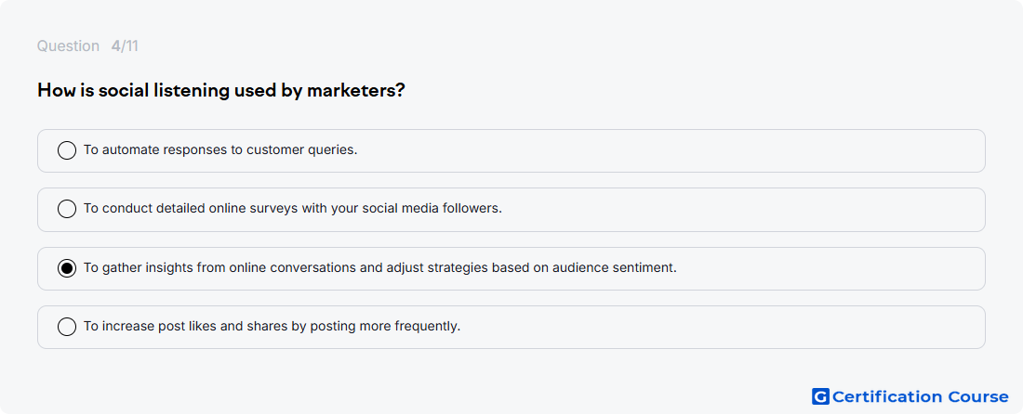Click the gray 'Question' label
Screen dimensions: 1023x414
tap(68, 46)
